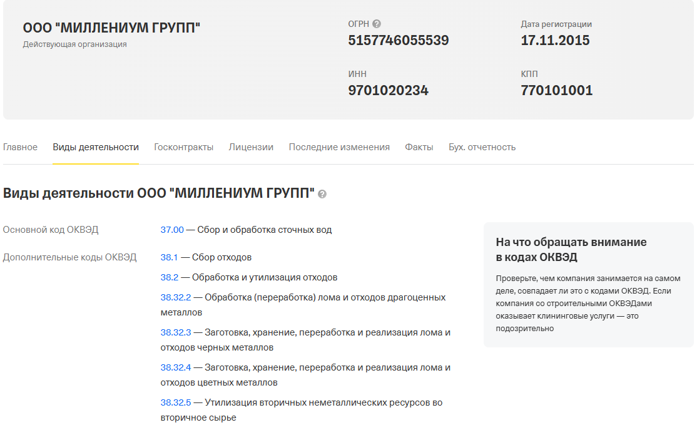Open OKVED code 38.32.2 link
The image size is (697, 425).
(x=175, y=297)
